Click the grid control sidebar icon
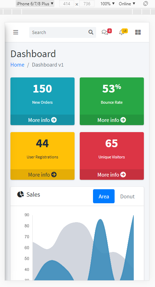Screen dimensions: 155x287 [138, 32]
